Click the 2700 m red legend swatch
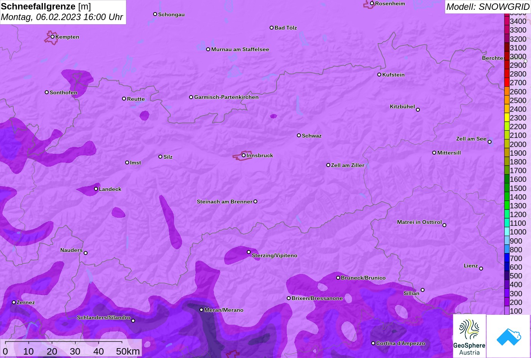The height and width of the screenshot is (358, 531). tap(507, 83)
